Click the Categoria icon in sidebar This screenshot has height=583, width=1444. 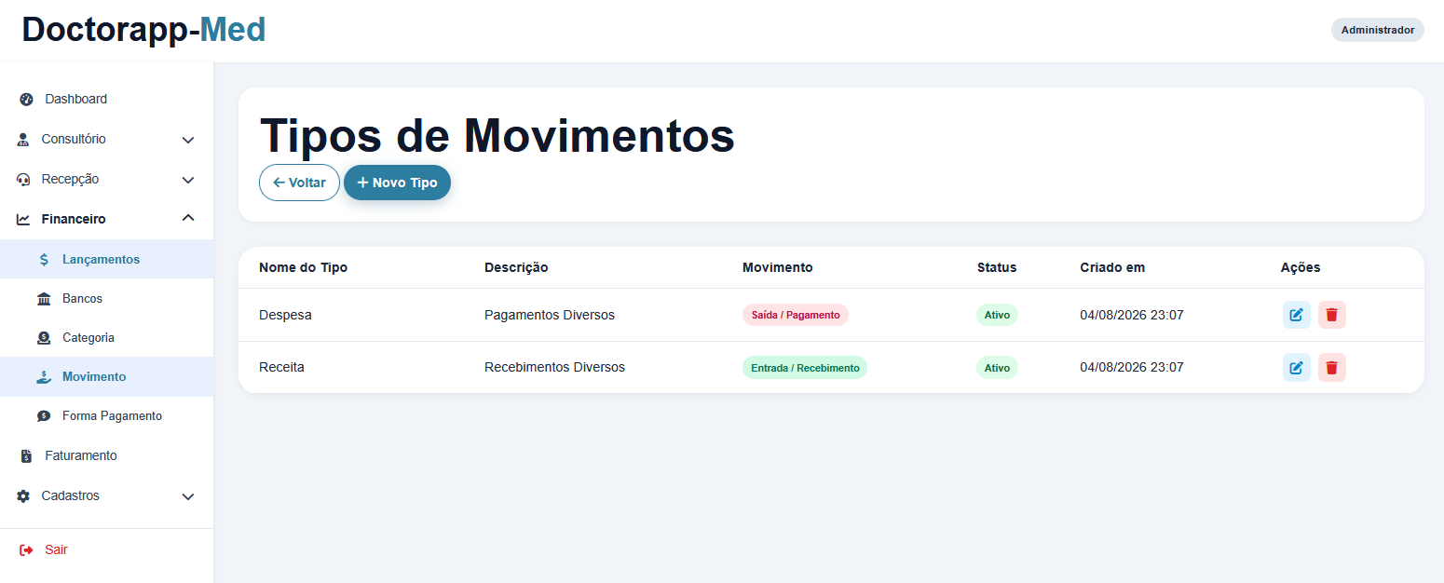pyautogui.click(x=44, y=338)
